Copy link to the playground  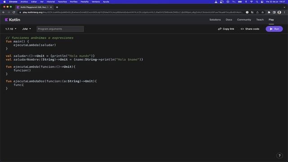coord(226,29)
